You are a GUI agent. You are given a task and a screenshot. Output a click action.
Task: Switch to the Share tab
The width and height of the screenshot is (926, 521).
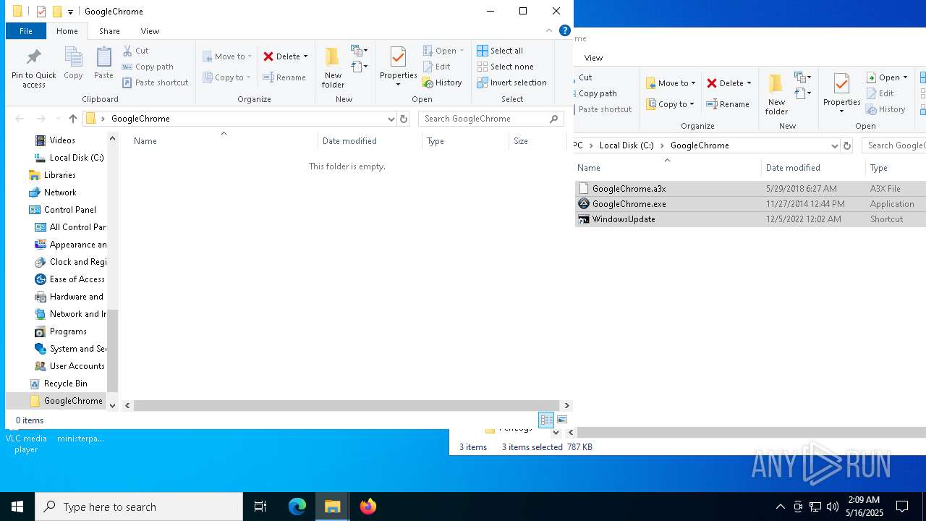[x=109, y=31]
